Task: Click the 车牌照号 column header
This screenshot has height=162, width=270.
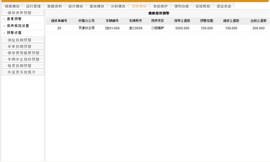Action: [x=135, y=21]
